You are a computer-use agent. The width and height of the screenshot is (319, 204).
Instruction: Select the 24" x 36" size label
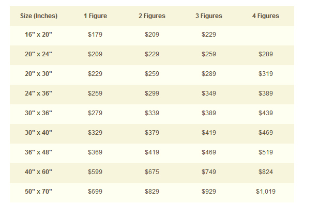pos(38,93)
